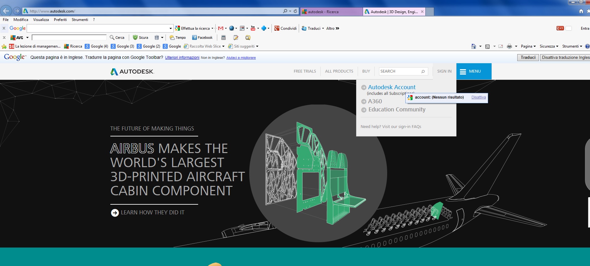
Task: Click the magnifier icon in the Autodesk search box
Action: [423, 71]
